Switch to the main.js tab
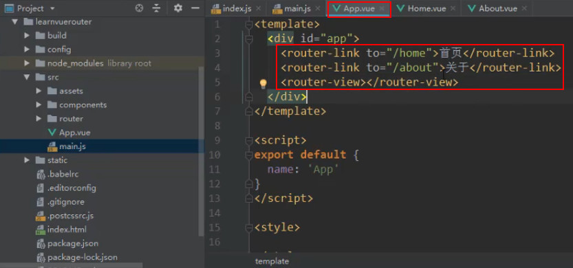 297,8
